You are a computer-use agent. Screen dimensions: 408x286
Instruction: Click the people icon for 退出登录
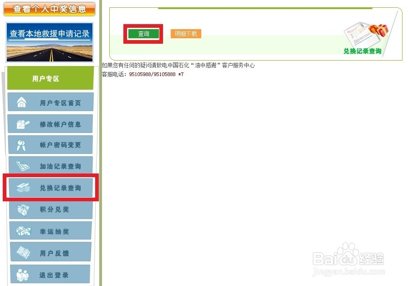coord(22,275)
